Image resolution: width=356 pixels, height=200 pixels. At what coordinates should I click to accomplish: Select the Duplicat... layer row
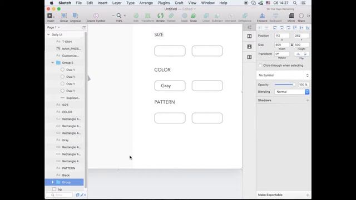[x=65, y=98]
